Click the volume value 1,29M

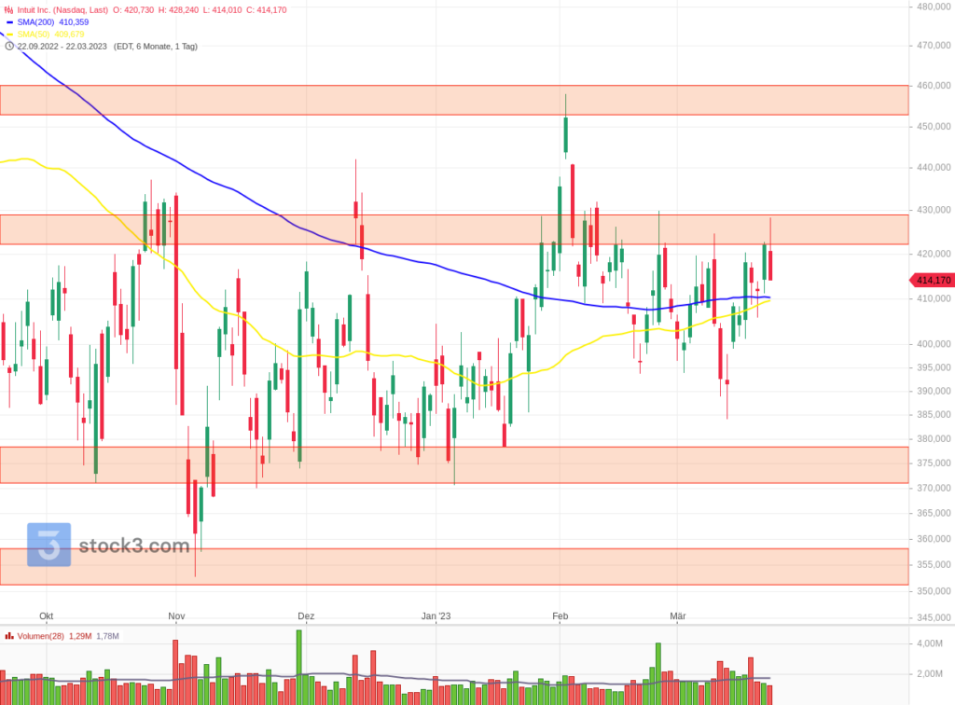click(x=80, y=636)
